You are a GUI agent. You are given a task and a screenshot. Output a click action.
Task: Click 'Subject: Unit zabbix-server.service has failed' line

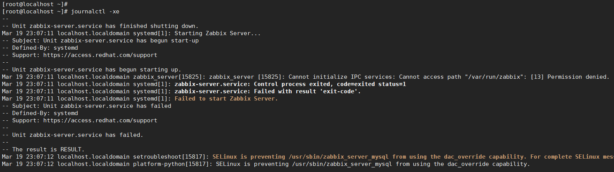[x=92, y=106]
